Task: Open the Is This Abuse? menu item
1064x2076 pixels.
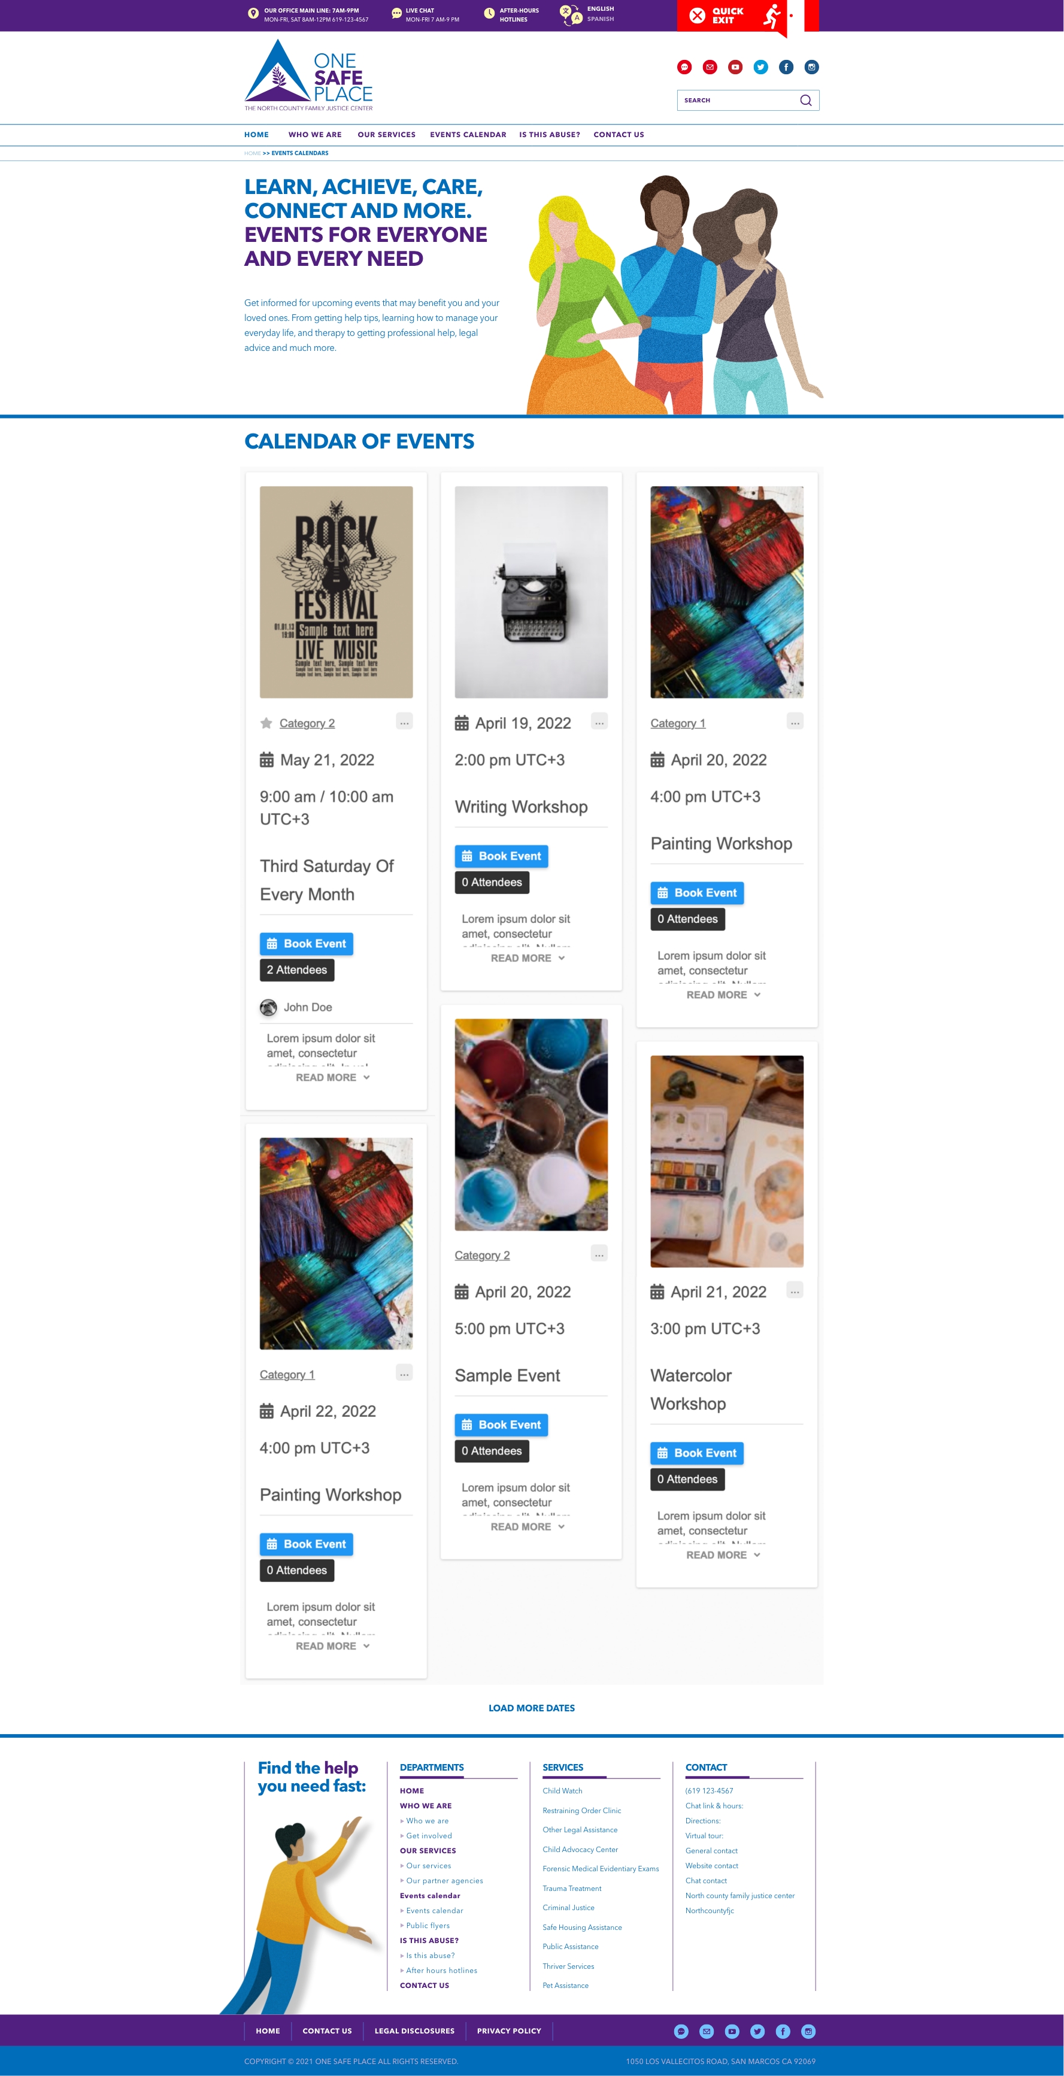Action: (x=550, y=135)
